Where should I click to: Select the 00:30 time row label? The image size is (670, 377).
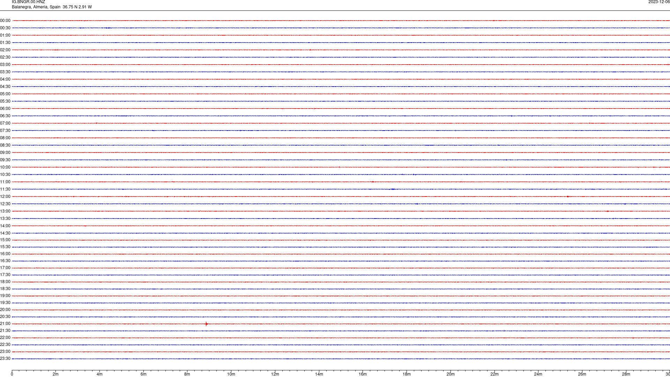coord(5,28)
